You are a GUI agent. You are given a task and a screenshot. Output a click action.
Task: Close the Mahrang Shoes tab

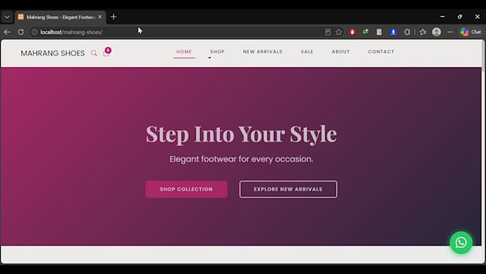pyautogui.click(x=100, y=16)
